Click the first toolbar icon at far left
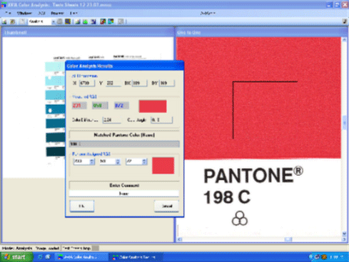Screen dimensions: 349x262 pos(4,21)
